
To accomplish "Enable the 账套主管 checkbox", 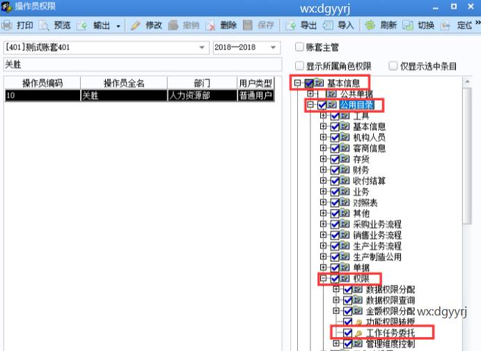I will 299,47.
